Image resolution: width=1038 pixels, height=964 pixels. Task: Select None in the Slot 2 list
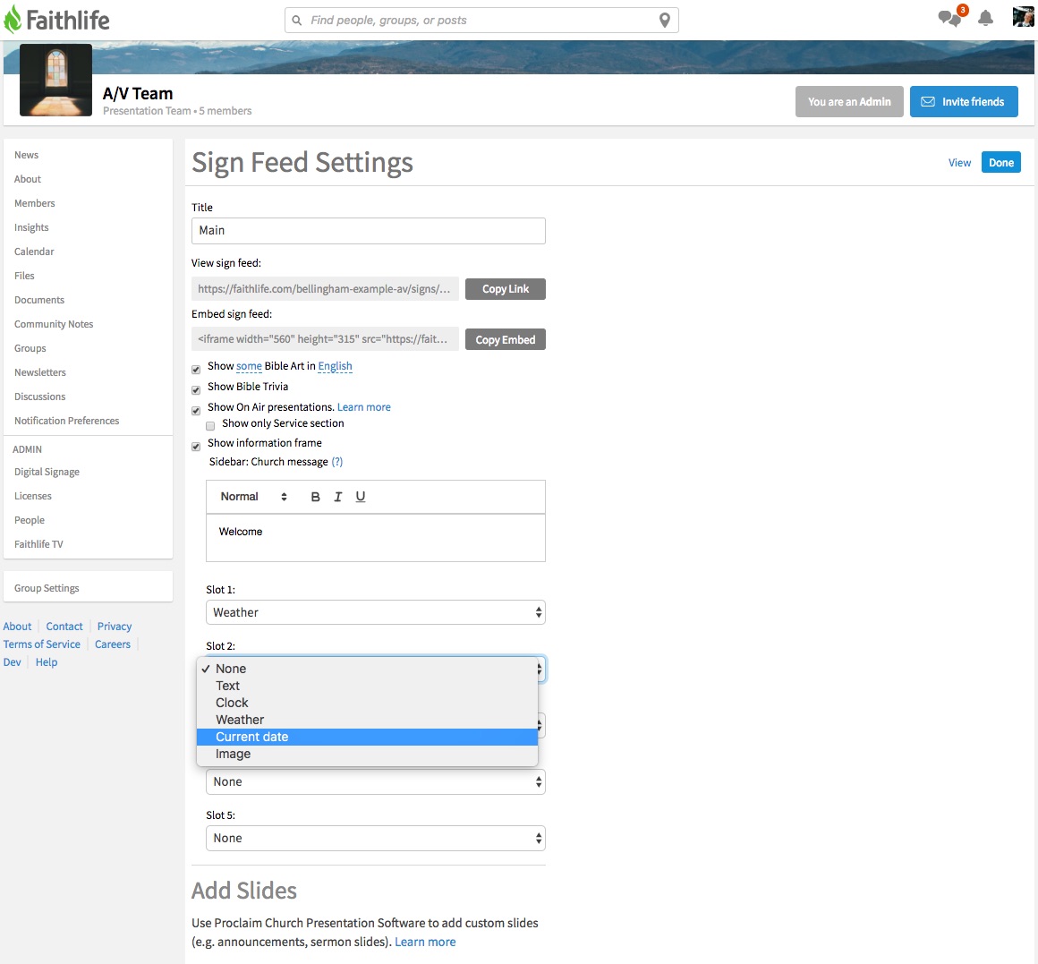(x=367, y=669)
